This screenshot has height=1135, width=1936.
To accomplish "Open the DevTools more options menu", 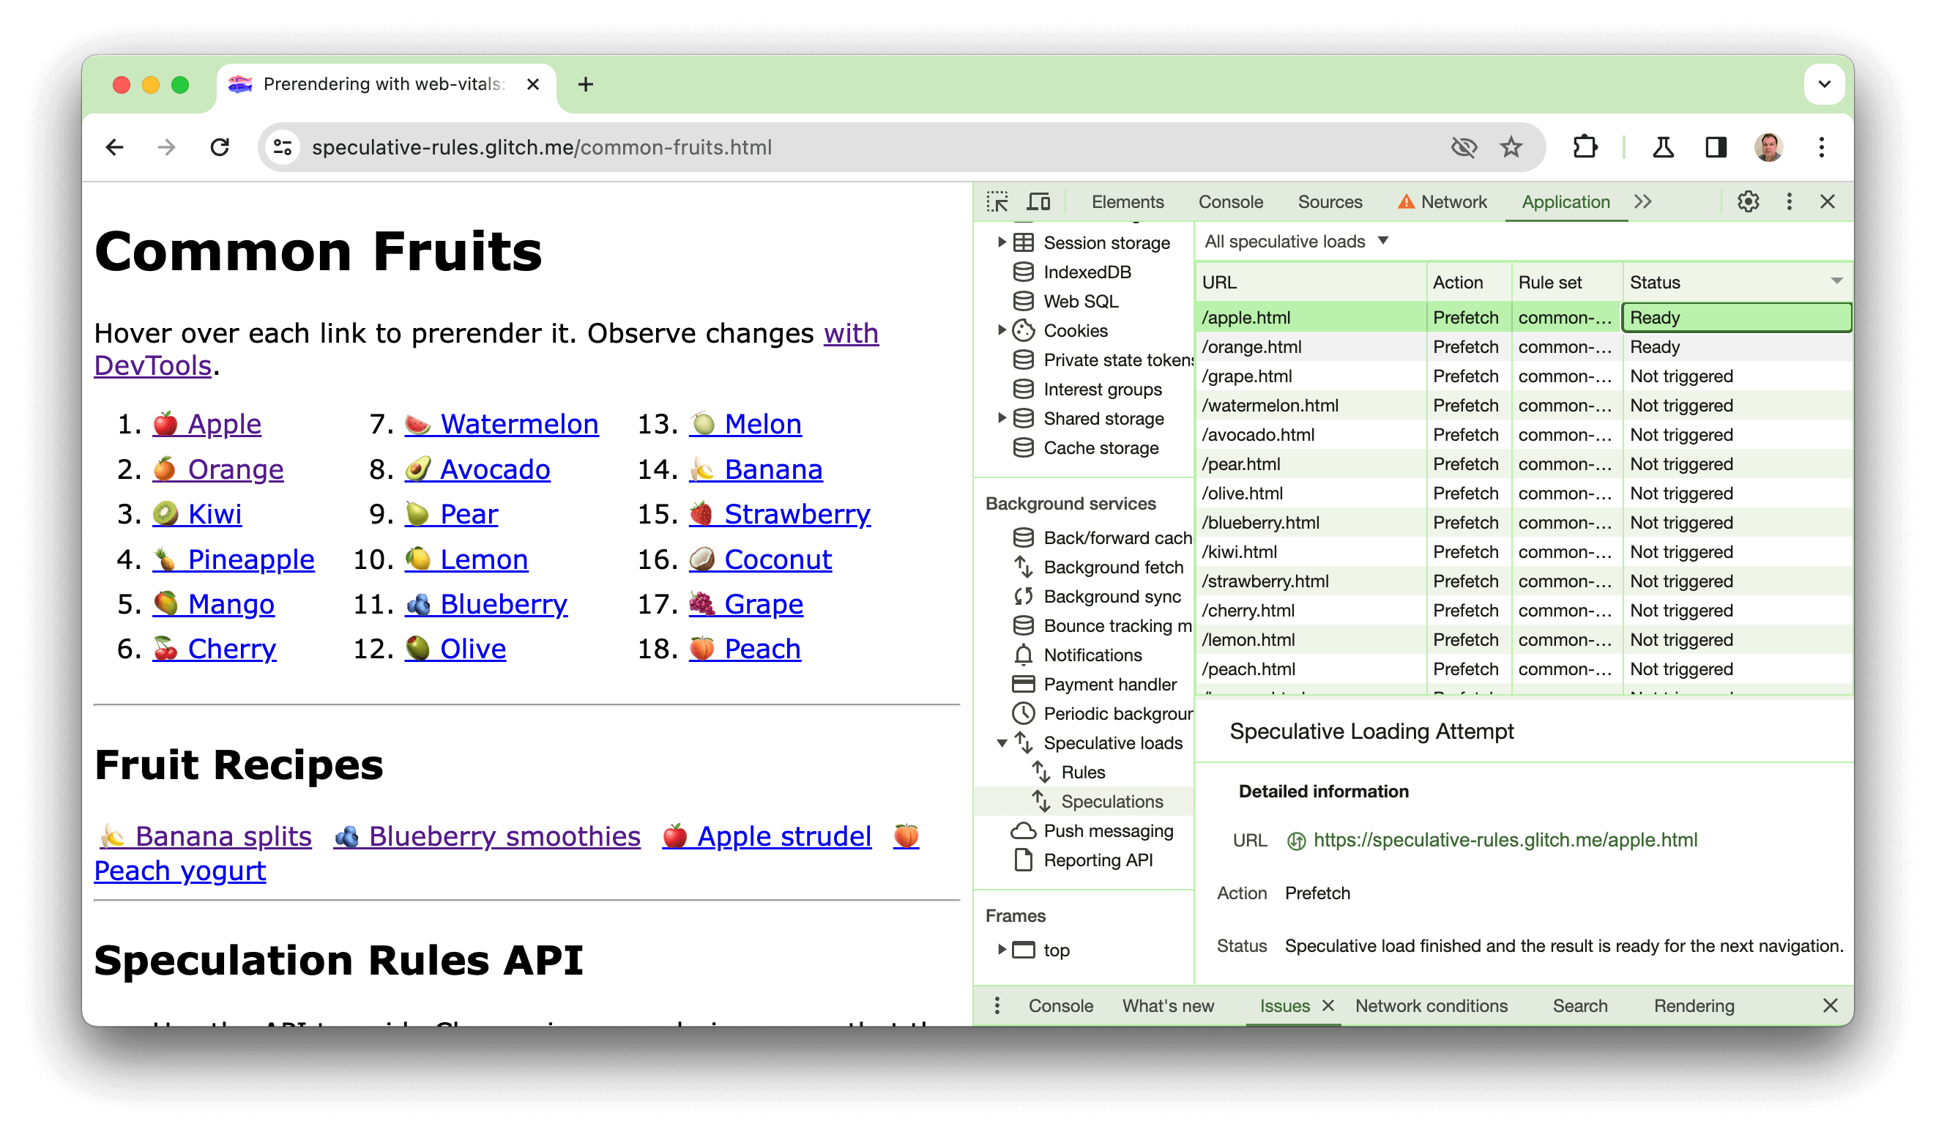I will click(1790, 200).
